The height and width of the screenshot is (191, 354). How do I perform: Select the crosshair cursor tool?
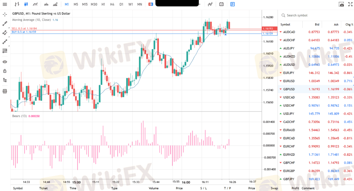(x=5, y=14)
